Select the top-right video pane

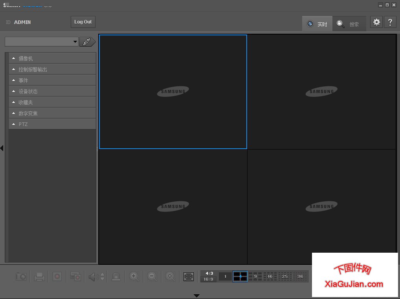(321, 92)
